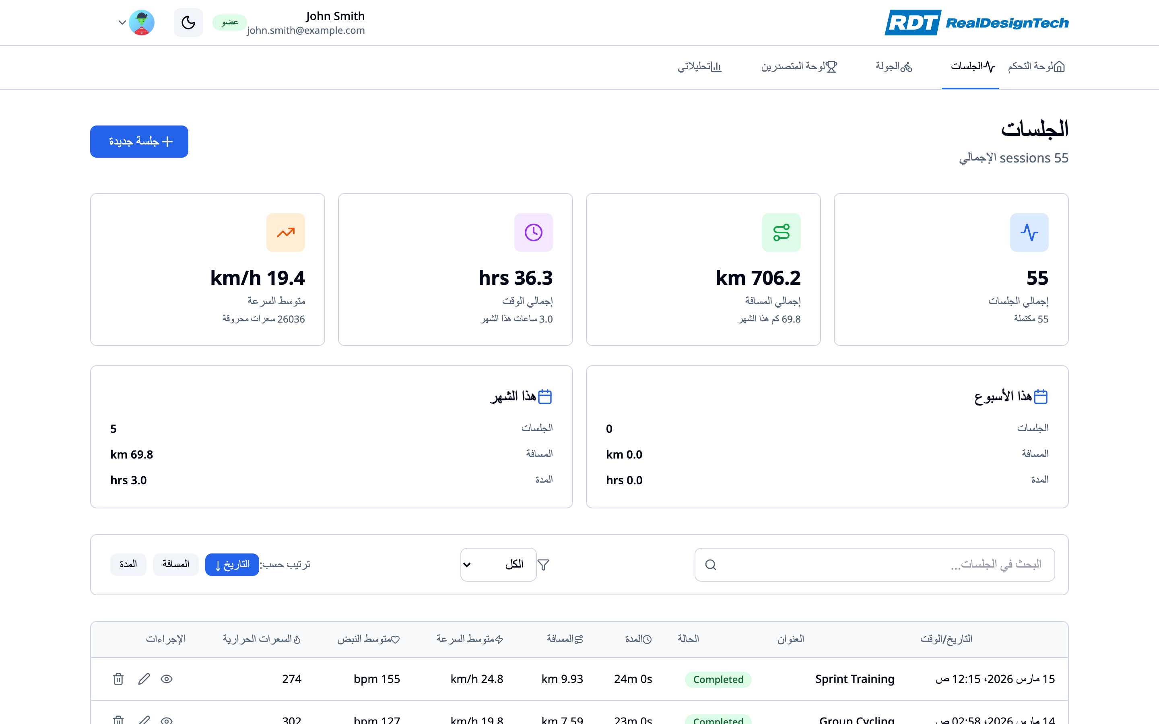Click the green route icon on distance card

coord(781,232)
